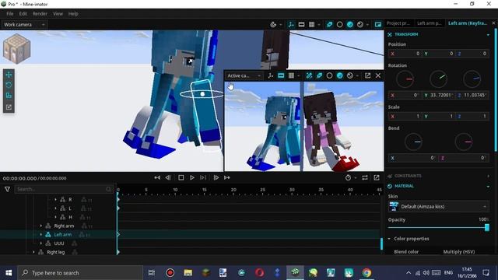Switch work camera to shaded view mode
Screen dimensions: 498x280
[x=349, y=24]
